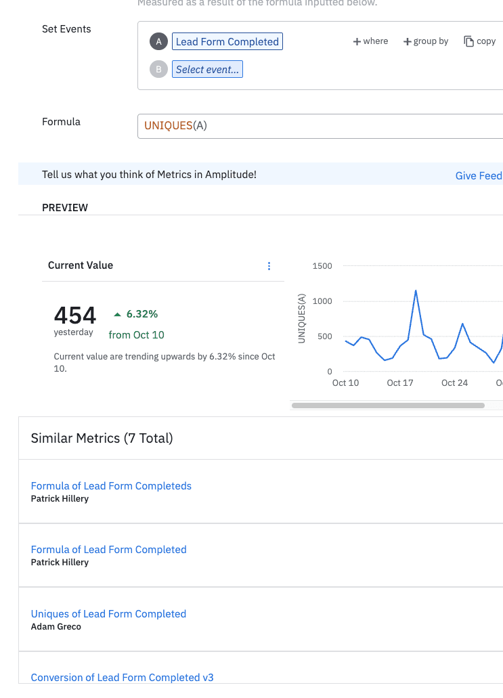The image size is (503, 698).
Task: Click the peak of the line chart
Action: click(x=415, y=290)
